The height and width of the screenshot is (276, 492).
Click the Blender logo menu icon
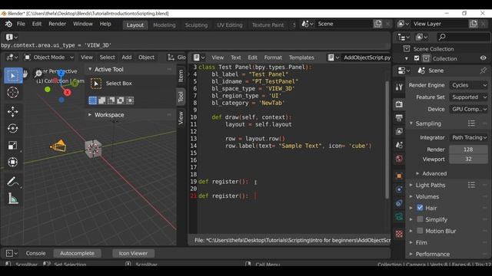8,24
